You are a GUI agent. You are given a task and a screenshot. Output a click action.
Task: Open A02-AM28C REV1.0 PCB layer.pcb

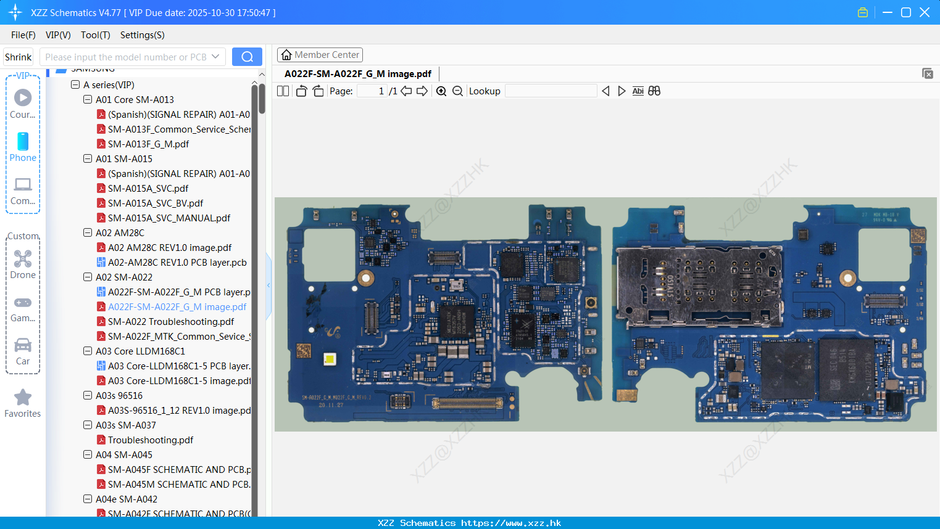177,263
